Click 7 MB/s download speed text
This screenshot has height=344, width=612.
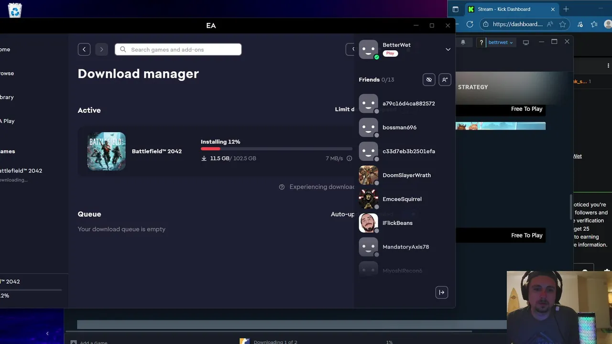[x=334, y=158]
